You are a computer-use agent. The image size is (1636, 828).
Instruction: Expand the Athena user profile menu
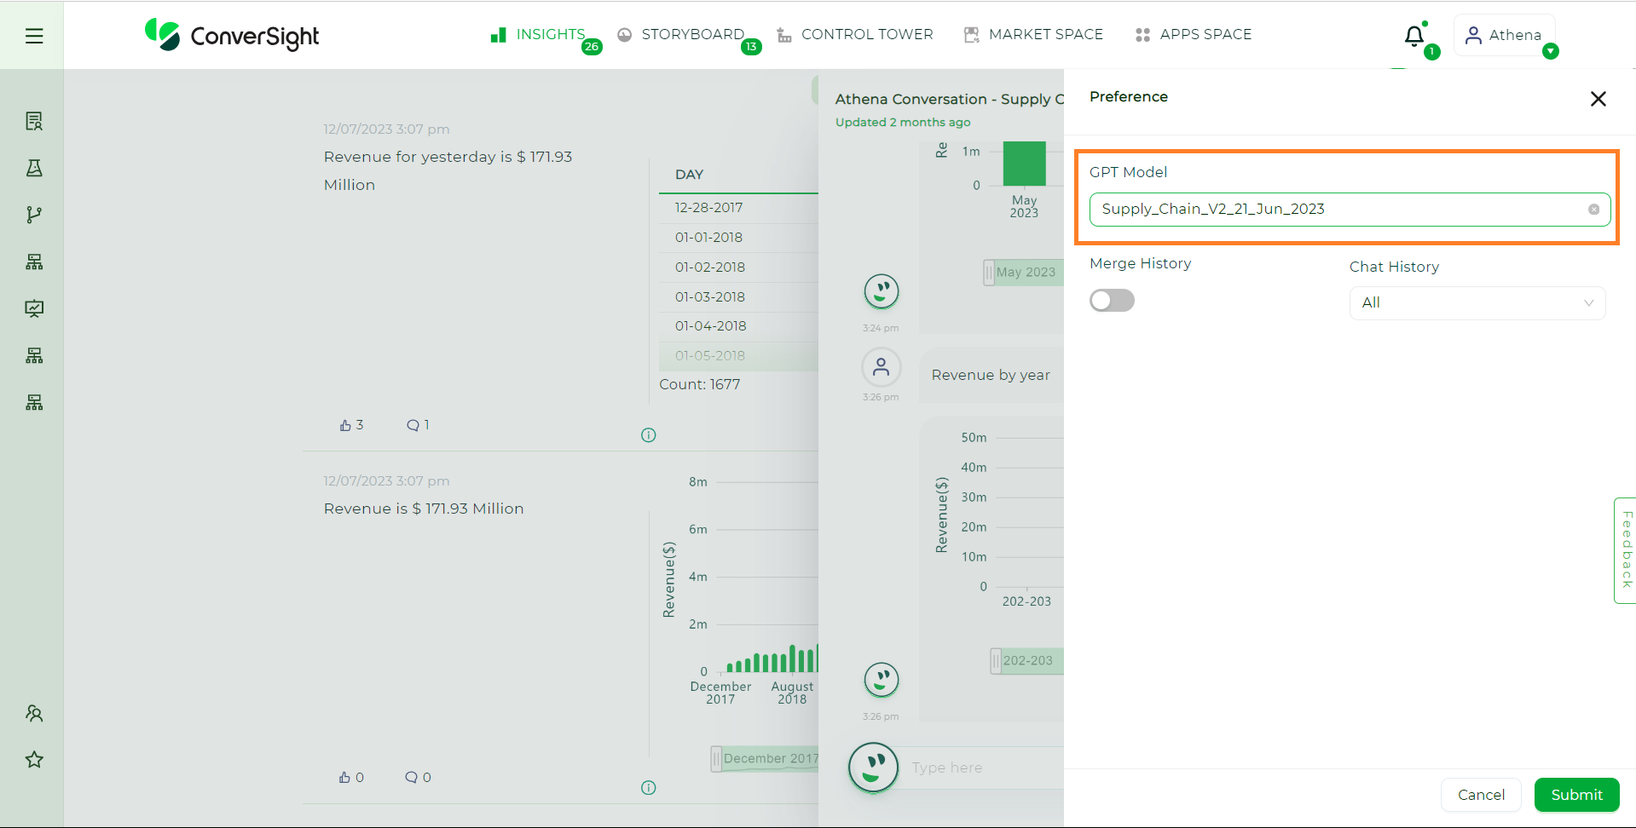pos(1505,36)
